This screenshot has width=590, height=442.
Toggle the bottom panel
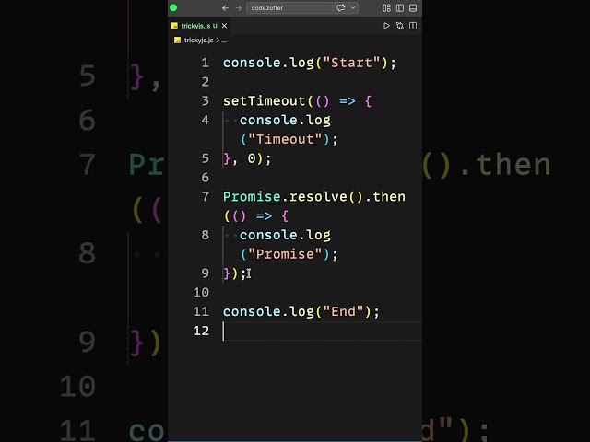tap(413, 8)
